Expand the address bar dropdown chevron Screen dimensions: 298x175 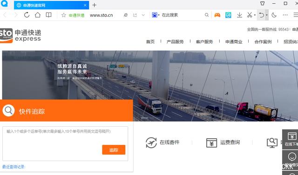pos(143,15)
